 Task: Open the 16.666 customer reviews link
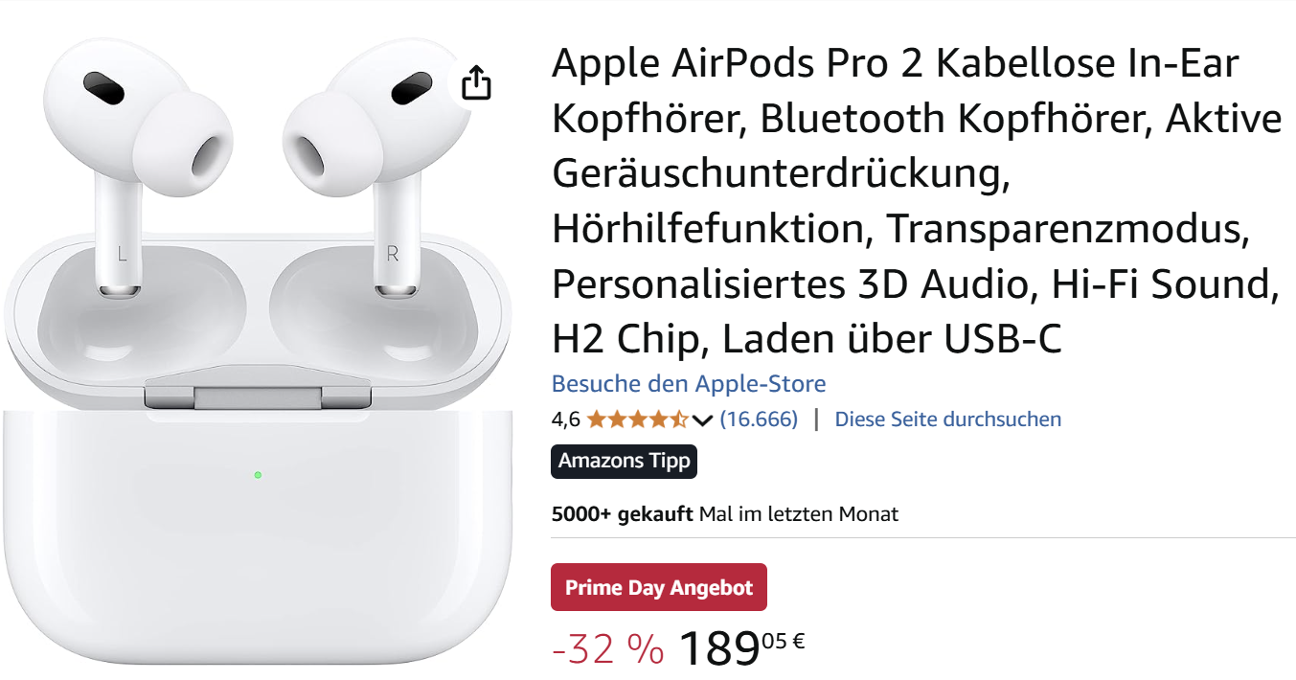pos(759,419)
